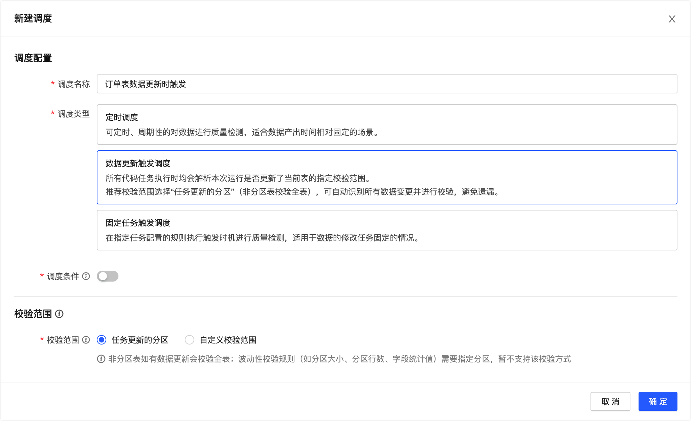Confirm with the blue 确定 button
691x421 pixels.
(x=657, y=401)
